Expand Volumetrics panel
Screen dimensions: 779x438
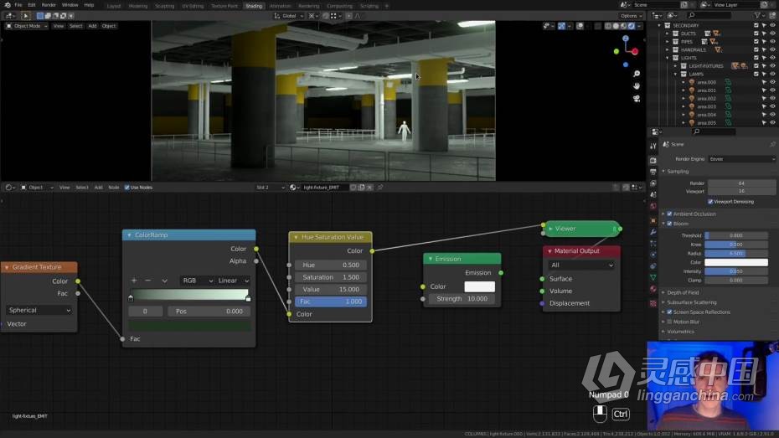pos(680,332)
